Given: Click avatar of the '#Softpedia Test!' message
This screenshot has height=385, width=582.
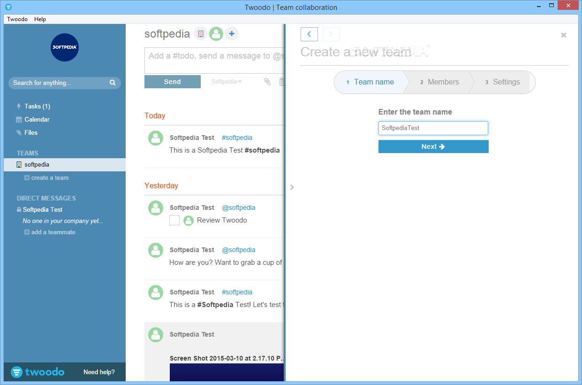Looking at the screenshot, I should (x=156, y=293).
